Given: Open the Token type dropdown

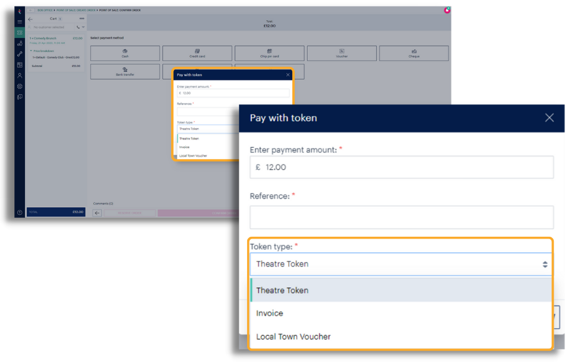Looking at the screenshot, I should coord(399,263).
